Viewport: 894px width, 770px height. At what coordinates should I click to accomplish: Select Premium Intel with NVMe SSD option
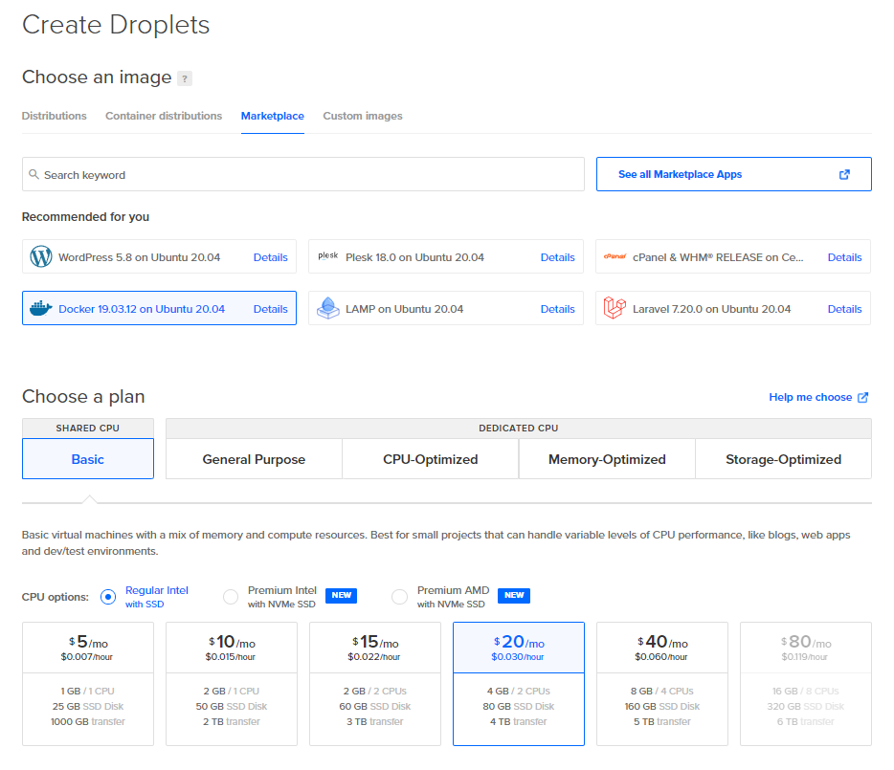pyautogui.click(x=231, y=597)
